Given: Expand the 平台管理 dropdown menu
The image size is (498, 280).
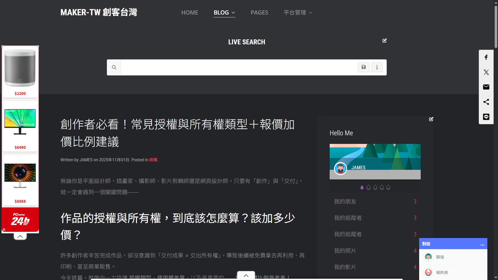Looking at the screenshot, I should (298, 12).
